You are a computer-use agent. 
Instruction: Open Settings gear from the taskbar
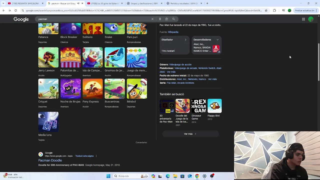[204, 176]
